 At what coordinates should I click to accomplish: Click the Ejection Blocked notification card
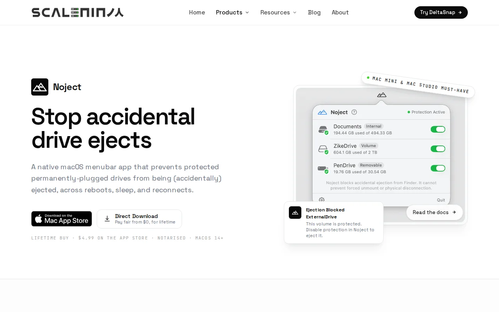click(x=334, y=223)
